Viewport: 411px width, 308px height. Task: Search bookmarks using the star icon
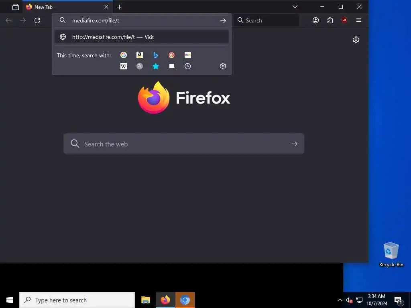[156, 66]
